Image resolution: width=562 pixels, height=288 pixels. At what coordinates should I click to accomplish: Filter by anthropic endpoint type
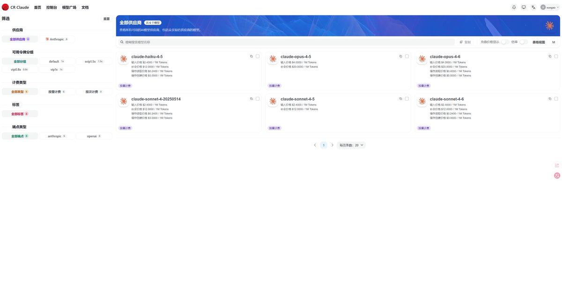coord(57,136)
